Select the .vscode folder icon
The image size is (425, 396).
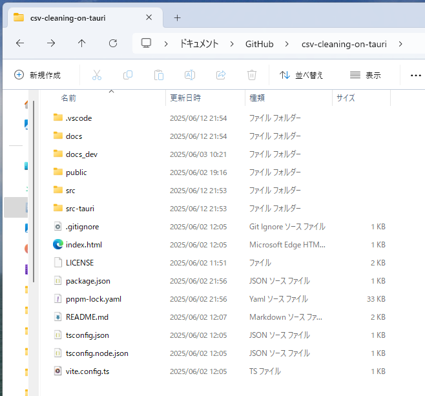(57, 118)
